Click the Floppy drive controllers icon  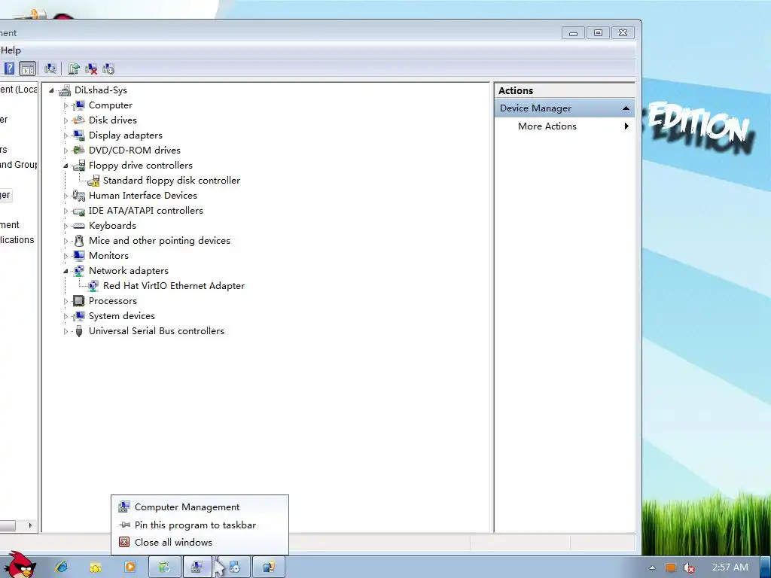pos(78,165)
